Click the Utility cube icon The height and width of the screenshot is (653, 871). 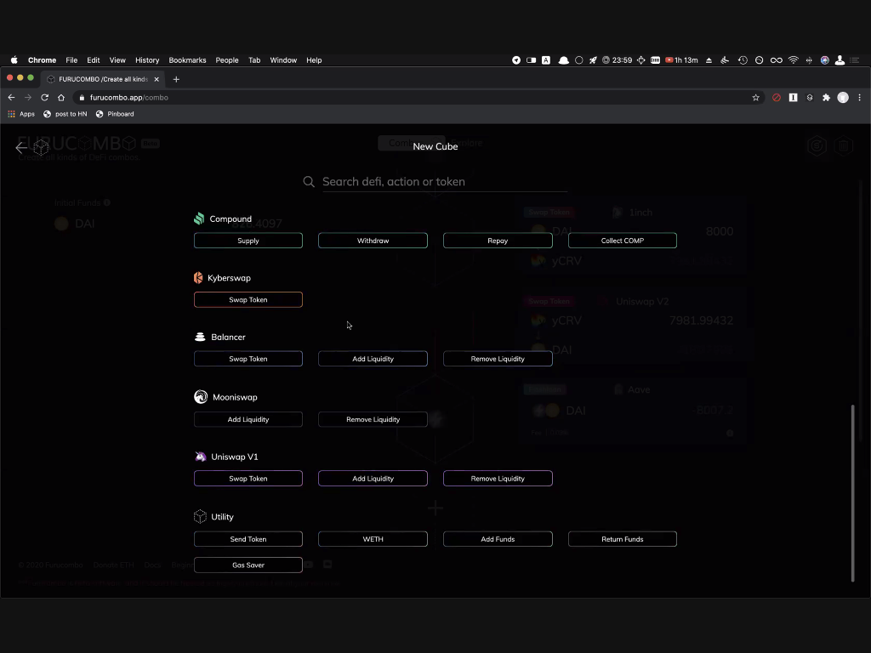pyautogui.click(x=200, y=516)
